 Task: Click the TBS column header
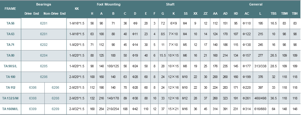click(x=273, y=13)
